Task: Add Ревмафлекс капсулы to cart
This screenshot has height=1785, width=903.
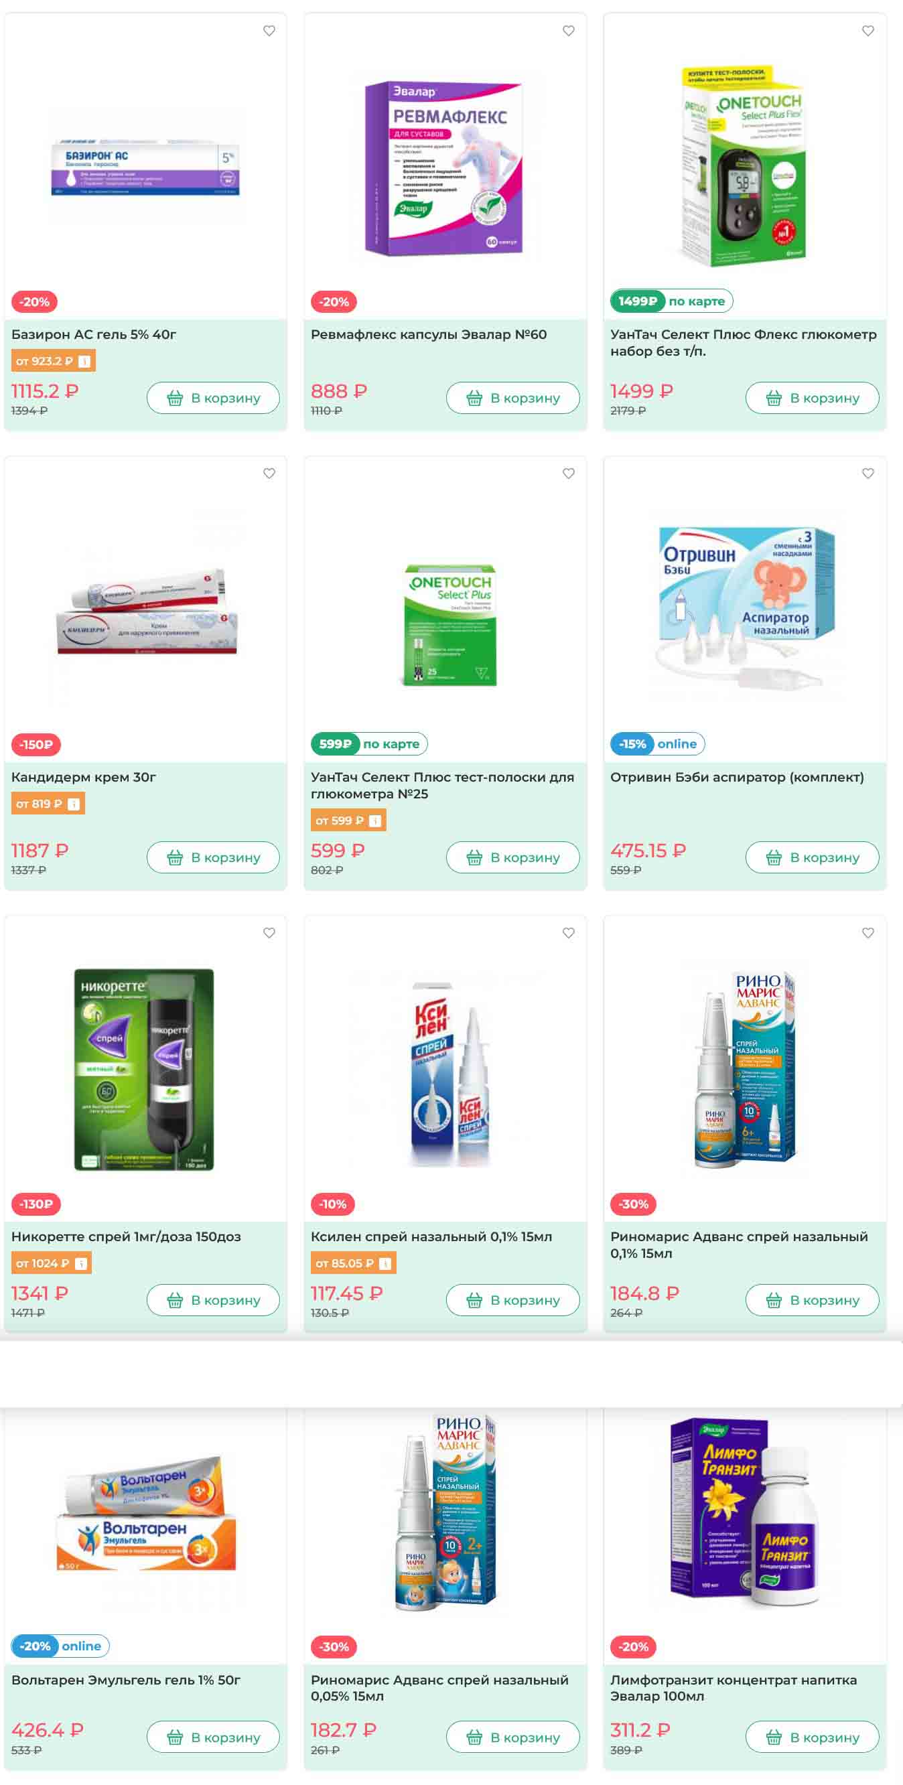Action: pos(513,398)
